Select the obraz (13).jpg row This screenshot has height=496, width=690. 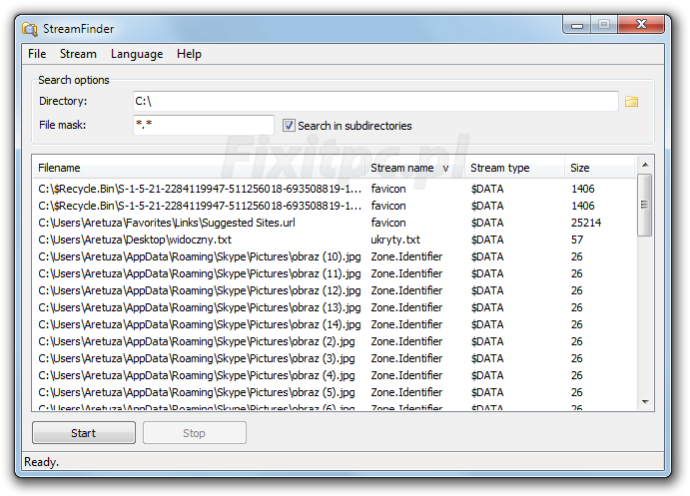[335, 307]
